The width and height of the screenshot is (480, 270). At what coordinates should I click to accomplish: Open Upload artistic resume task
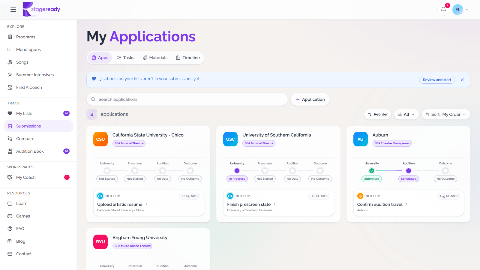(120, 204)
